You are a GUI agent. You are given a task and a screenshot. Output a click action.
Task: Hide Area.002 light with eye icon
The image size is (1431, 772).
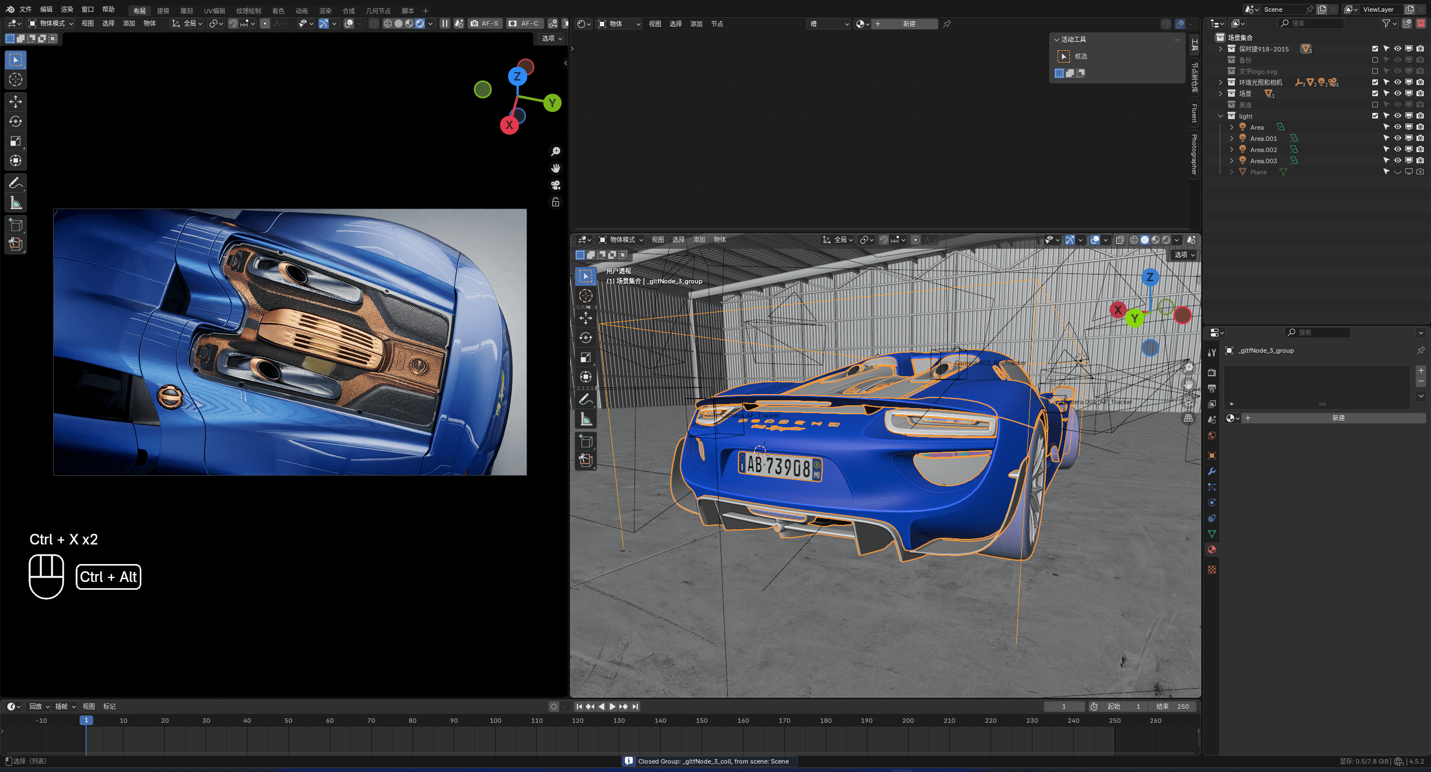point(1397,149)
